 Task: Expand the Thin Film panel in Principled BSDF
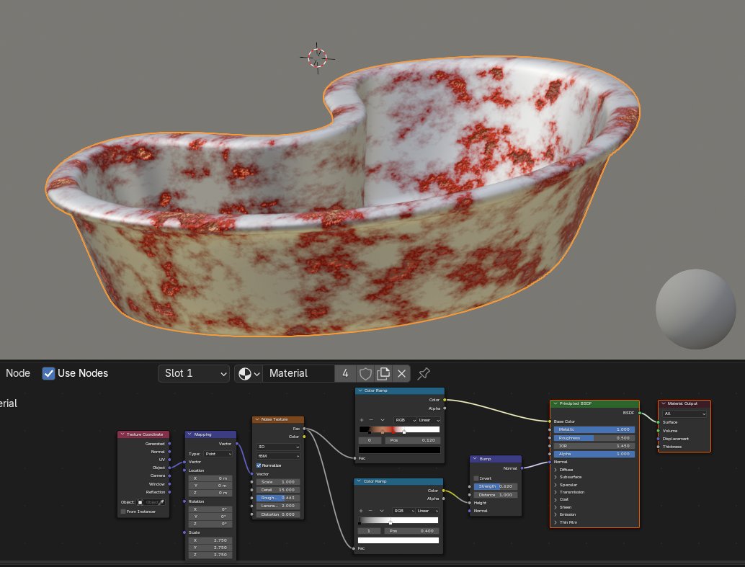point(556,522)
